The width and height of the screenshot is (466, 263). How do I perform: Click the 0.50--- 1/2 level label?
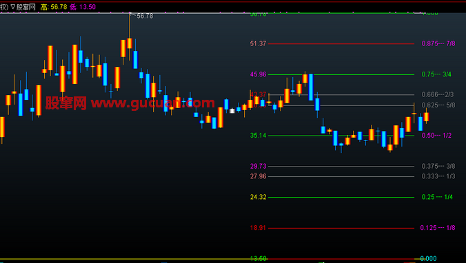[436, 136]
